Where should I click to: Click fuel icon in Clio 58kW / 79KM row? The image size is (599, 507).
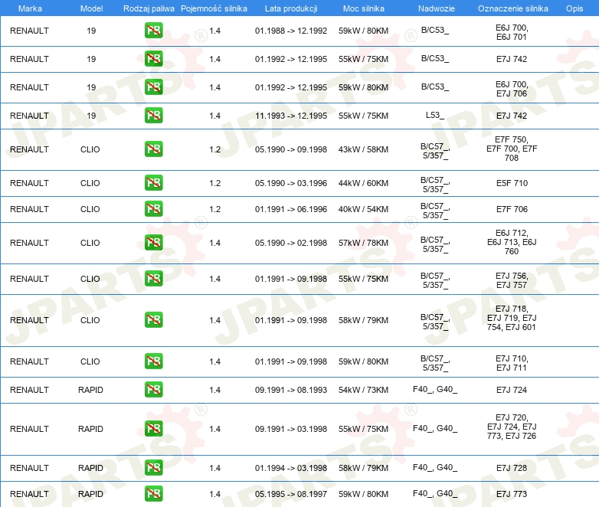[x=153, y=320]
